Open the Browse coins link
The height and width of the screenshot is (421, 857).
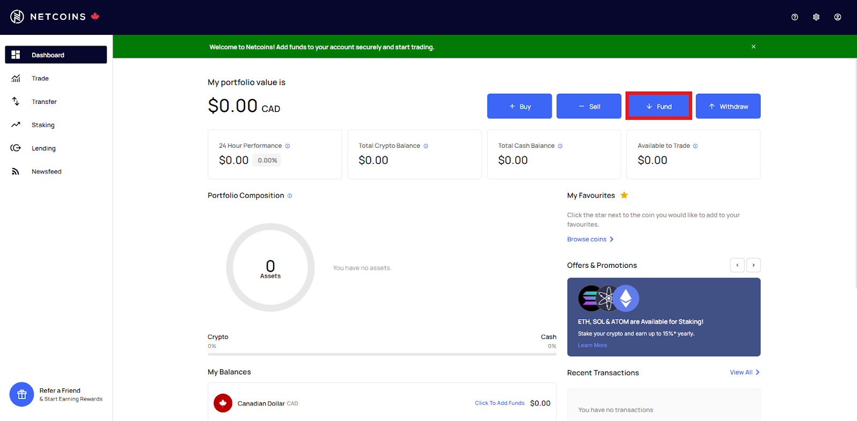coord(590,239)
